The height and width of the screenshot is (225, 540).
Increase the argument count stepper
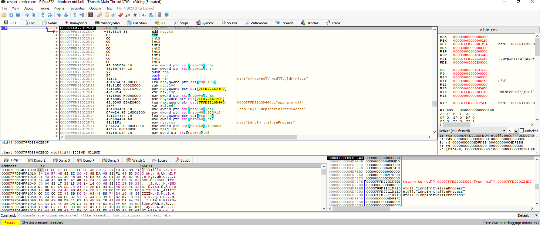pos(516,130)
